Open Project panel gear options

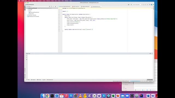55,7
